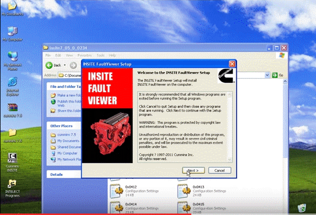Open cummins 7.5 folder on desktop

pyautogui.click(x=12, y=136)
